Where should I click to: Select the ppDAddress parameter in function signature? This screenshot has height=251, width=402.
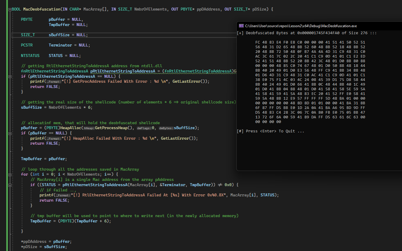coord(209,9)
